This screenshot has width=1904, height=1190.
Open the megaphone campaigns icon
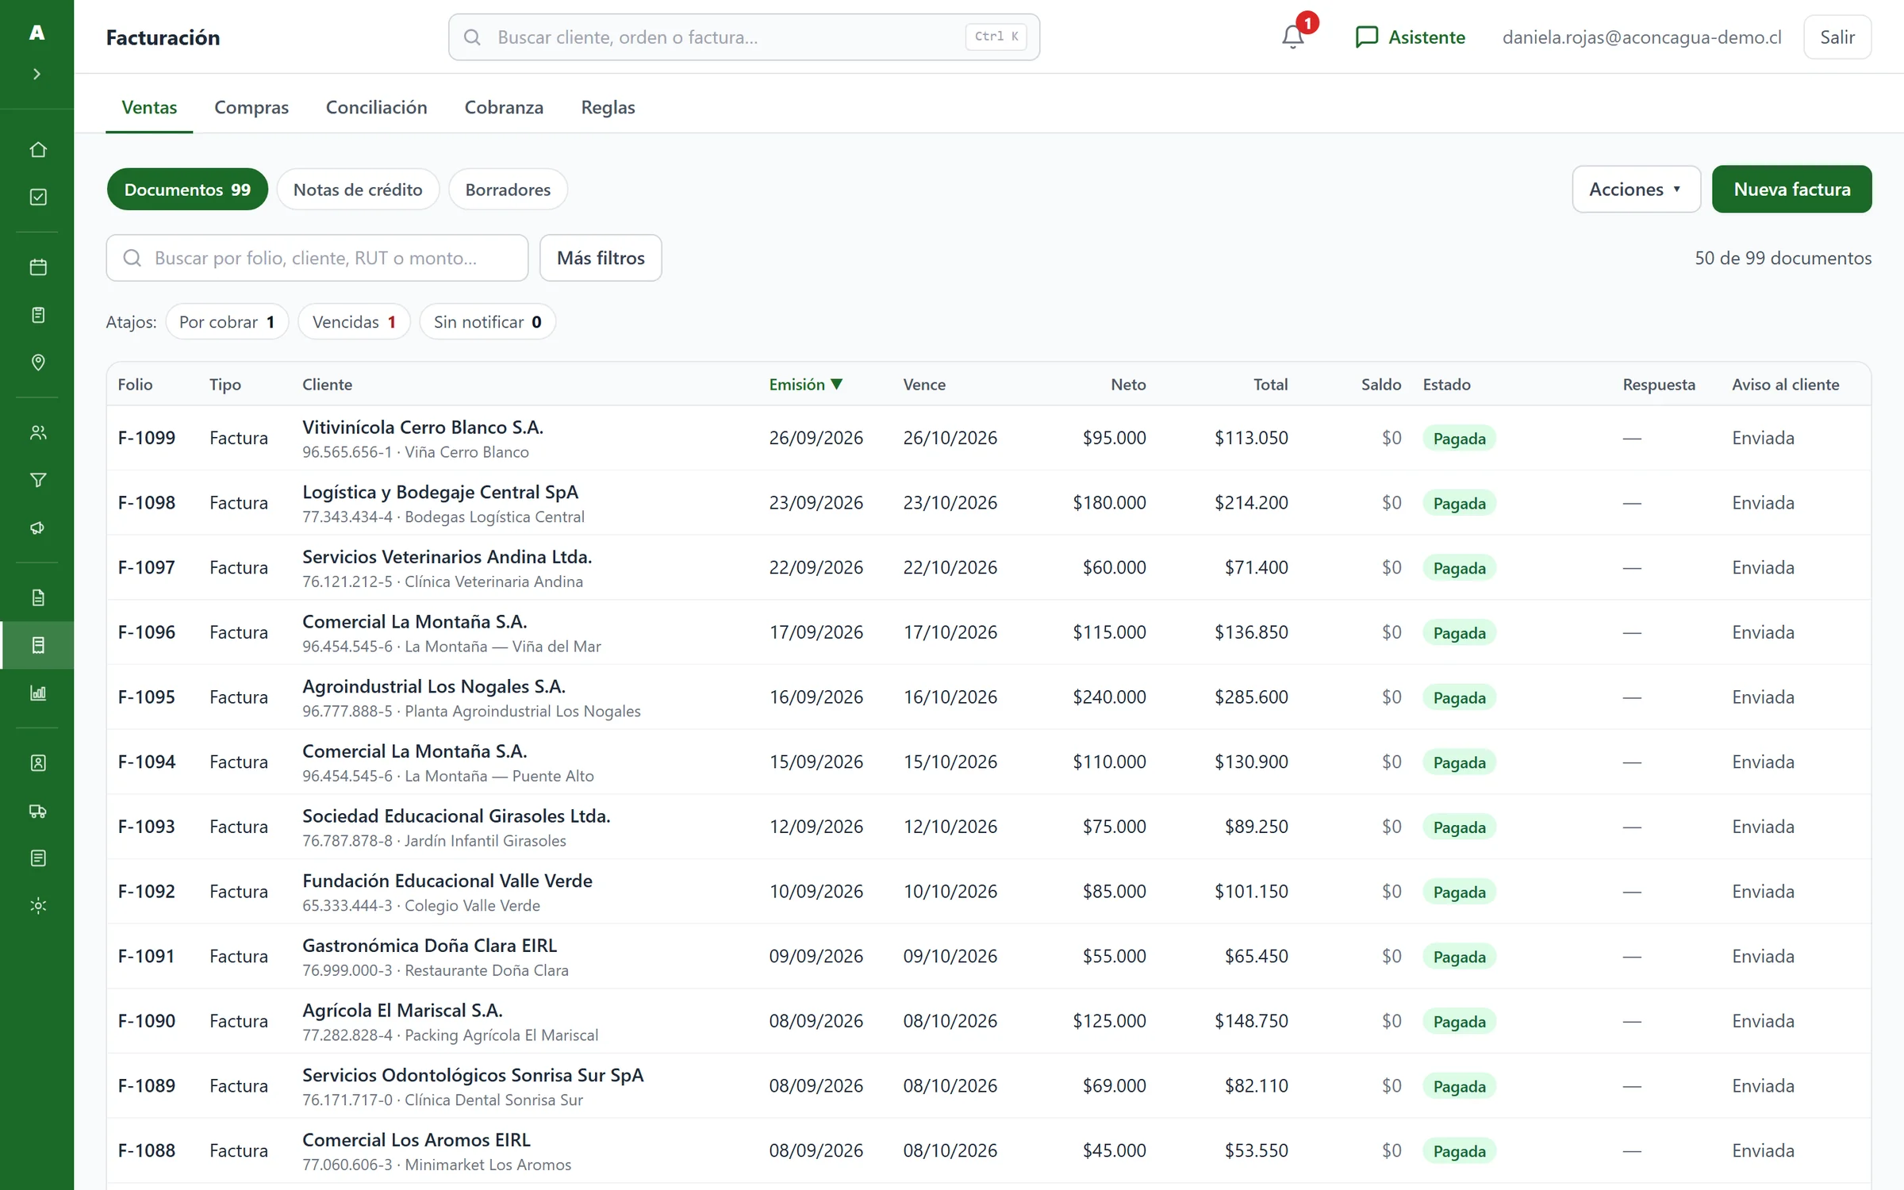[x=37, y=528]
